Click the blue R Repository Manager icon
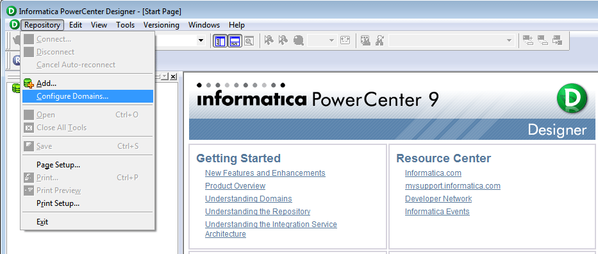 click(x=17, y=60)
